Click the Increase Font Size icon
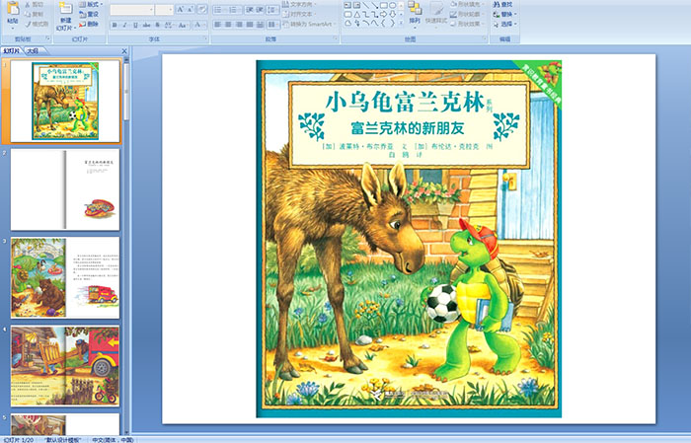Image resolution: width=691 pixels, height=443 pixels. [x=181, y=10]
